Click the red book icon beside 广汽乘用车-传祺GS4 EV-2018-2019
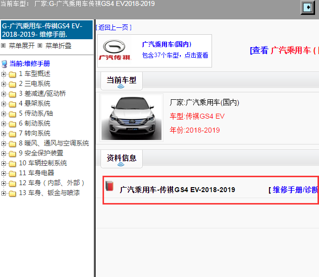319x277 pixels. [109, 186]
